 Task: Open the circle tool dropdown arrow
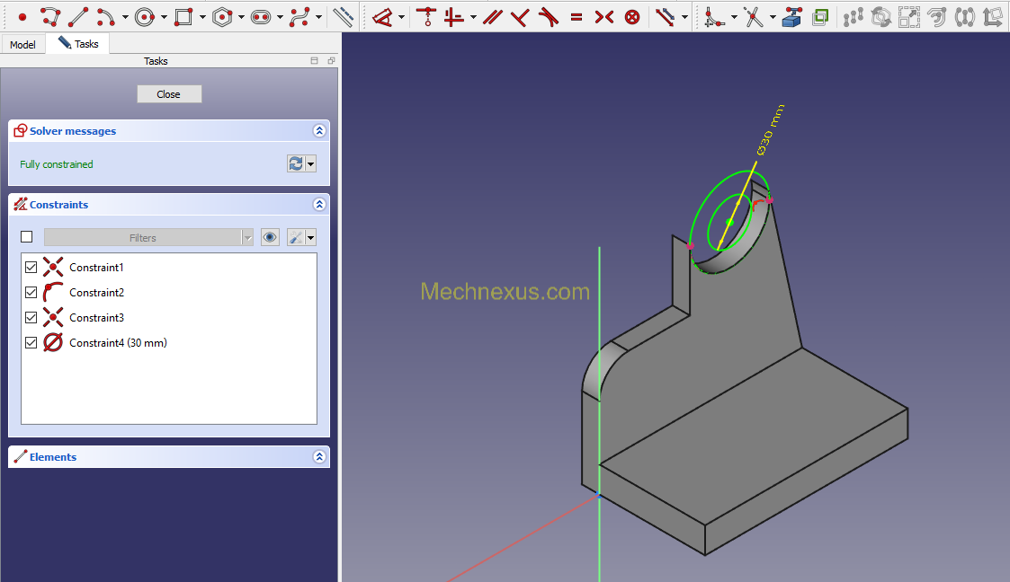(x=164, y=17)
